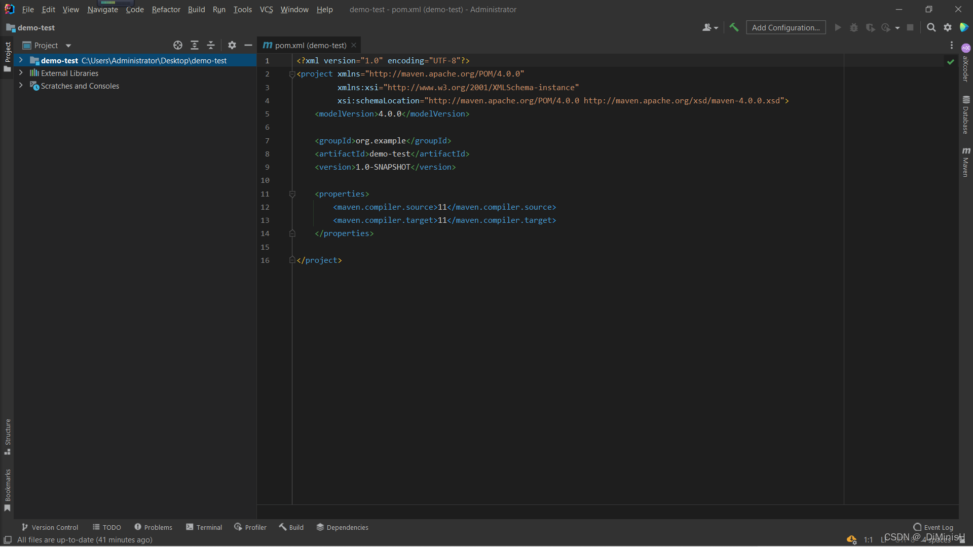973x547 pixels.
Task: Expand the demo-test project node
Action: click(21, 60)
